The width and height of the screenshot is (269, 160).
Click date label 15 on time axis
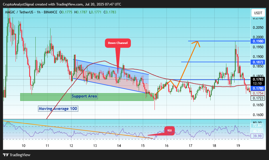point(143,146)
